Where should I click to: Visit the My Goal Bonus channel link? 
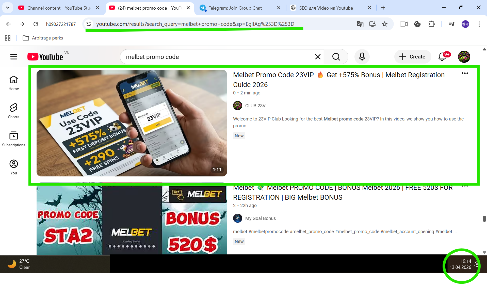261,218
